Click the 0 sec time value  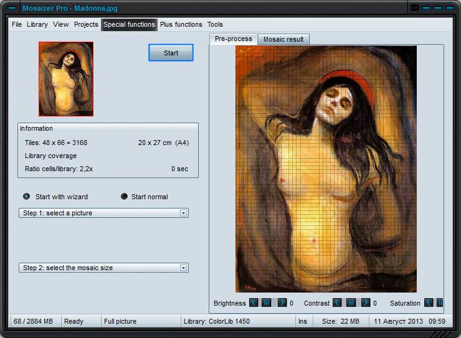(x=179, y=169)
